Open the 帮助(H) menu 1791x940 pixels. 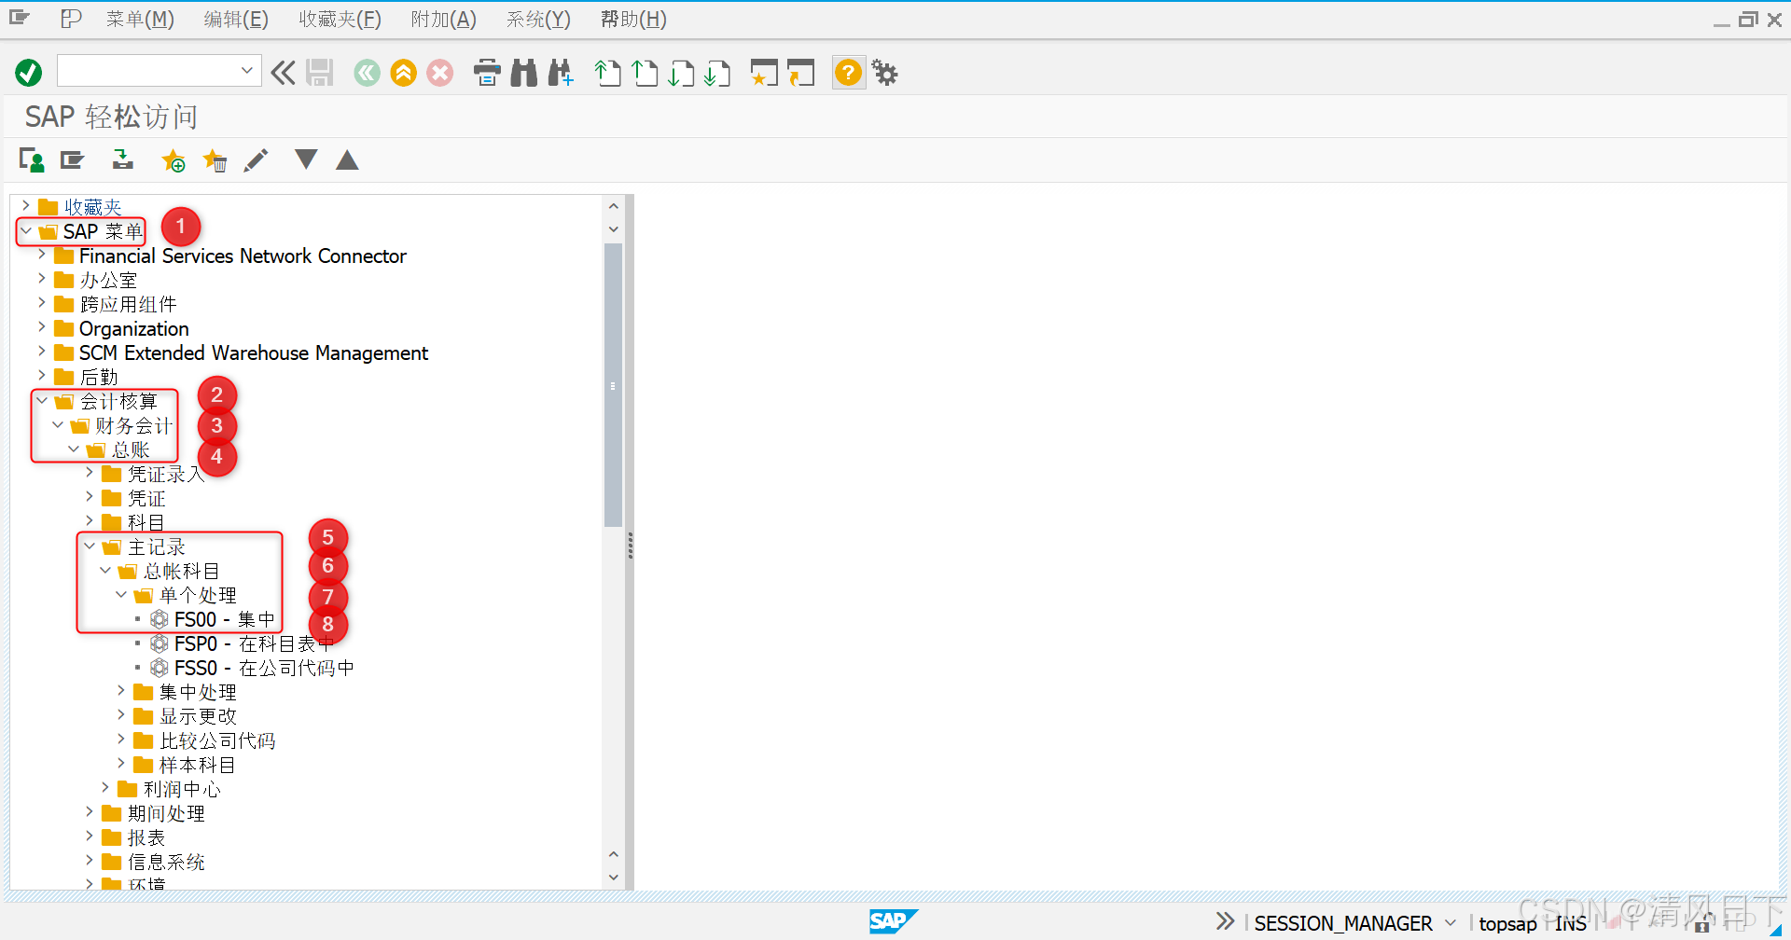point(633,20)
